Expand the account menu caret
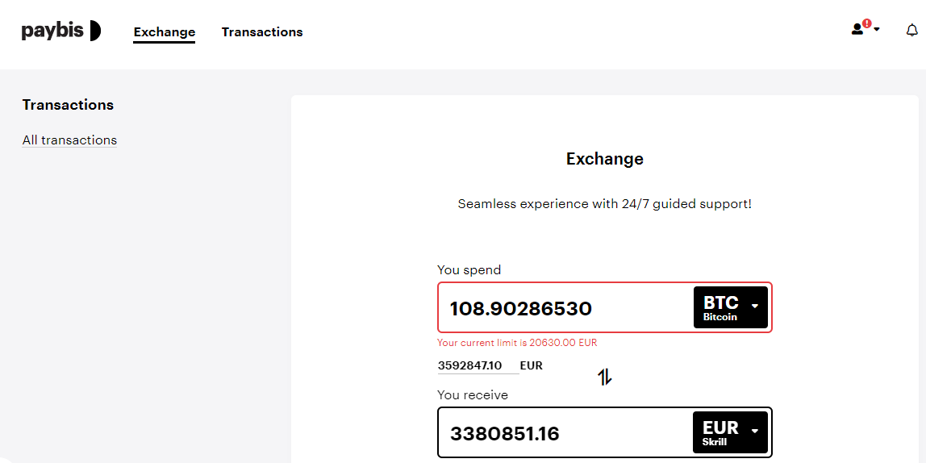This screenshot has height=463, width=926. (x=876, y=30)
